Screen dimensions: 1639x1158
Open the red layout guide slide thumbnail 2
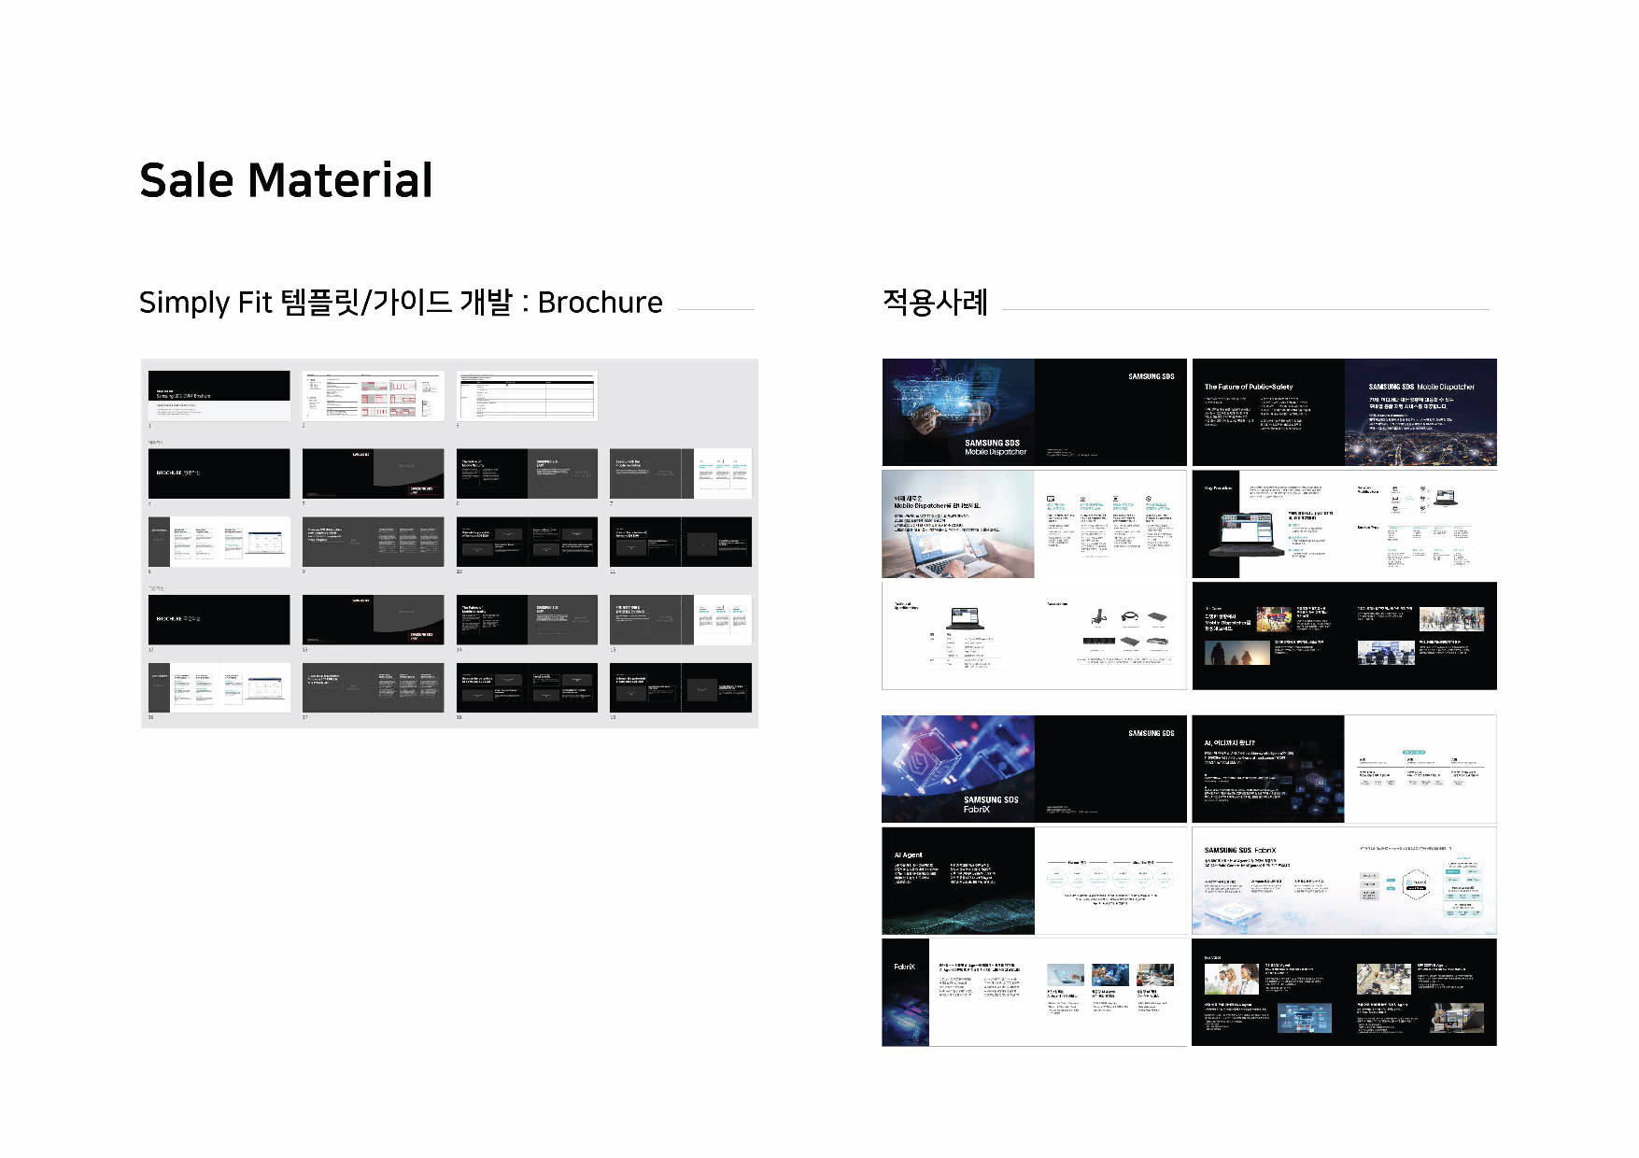coord(373,396)
